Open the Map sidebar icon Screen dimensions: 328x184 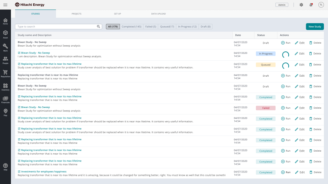[5, 112]
